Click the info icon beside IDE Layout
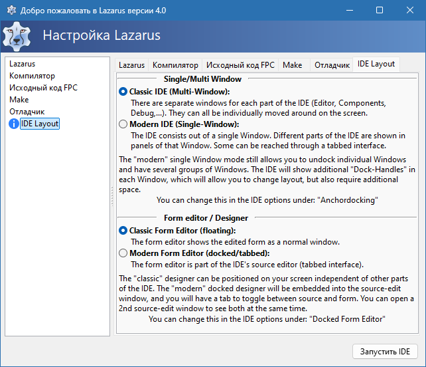Viewport: 426px width, 367px height. pos(13,124)
